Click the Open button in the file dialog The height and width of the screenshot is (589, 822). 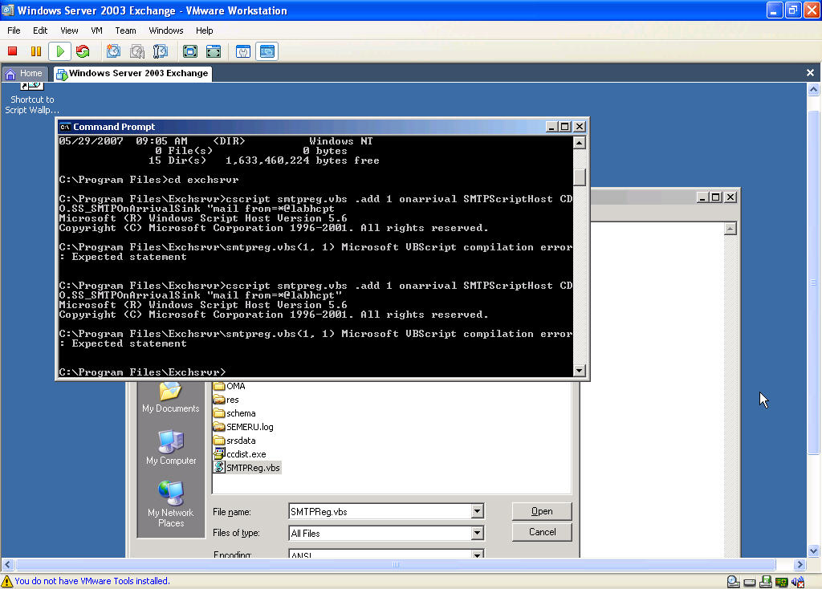[542, 511]
